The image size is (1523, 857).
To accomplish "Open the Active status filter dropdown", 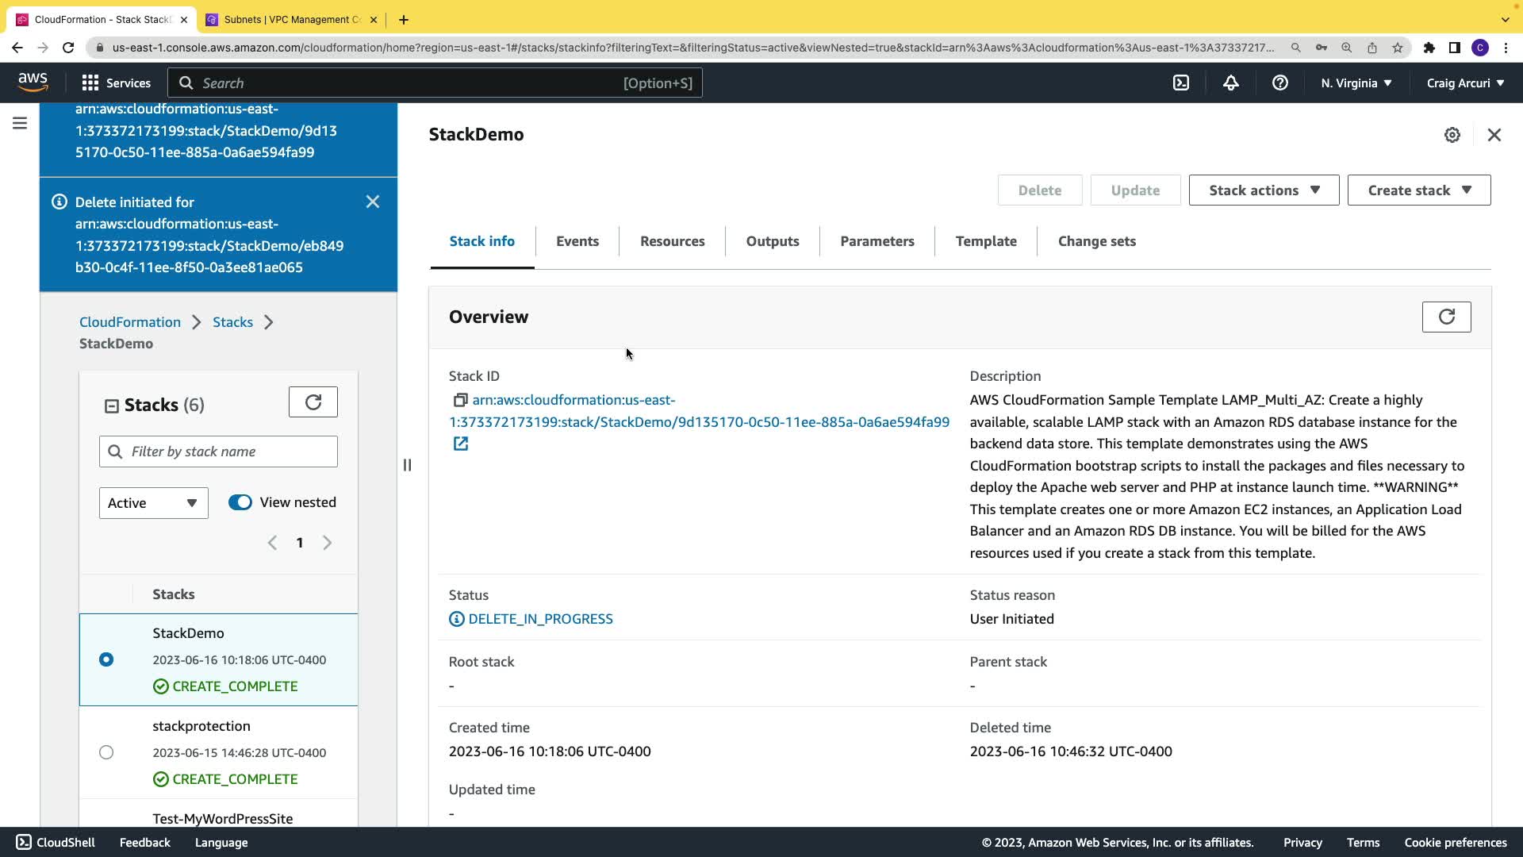I will (x=153, y=503).
